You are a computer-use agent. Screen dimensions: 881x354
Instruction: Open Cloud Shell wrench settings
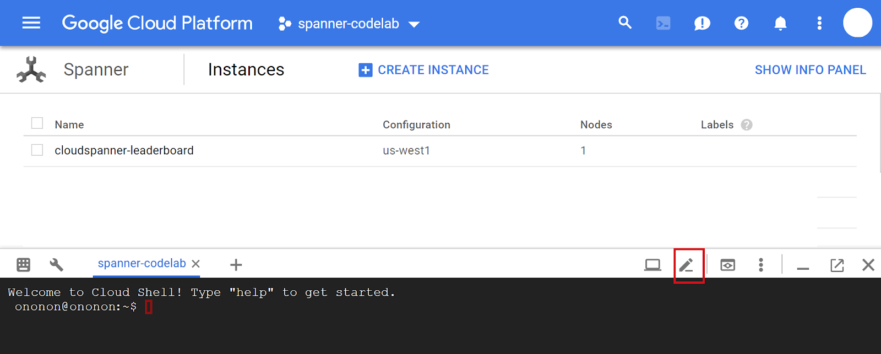pos(56,265)
